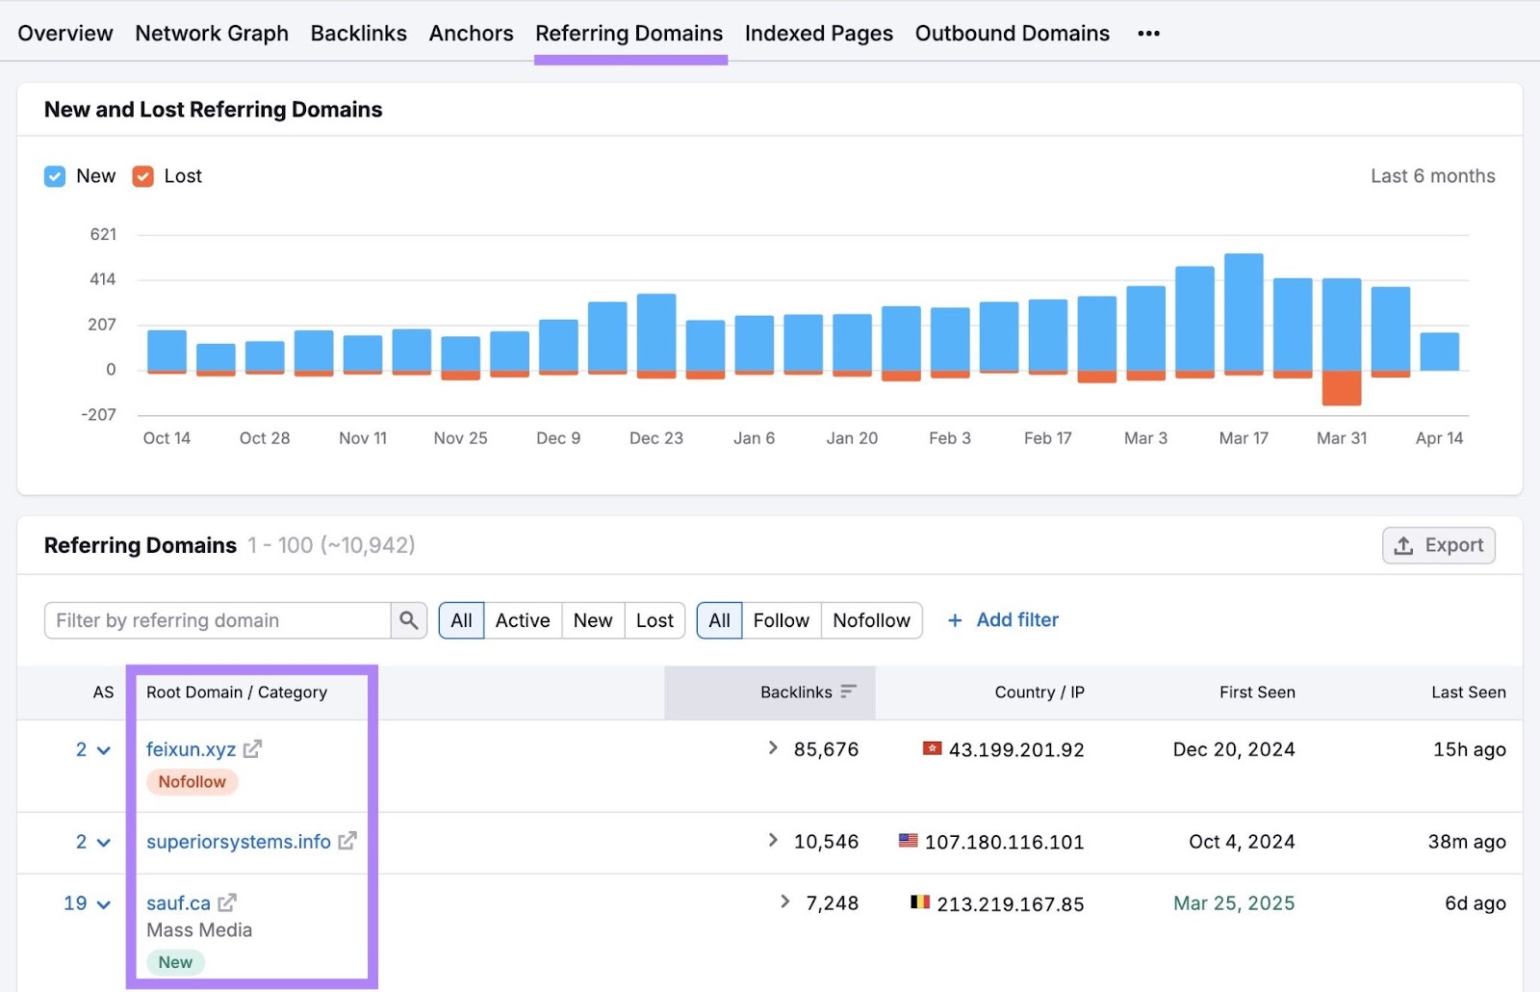The image size is (1540, 992).
Task: Switch to the Backlinks tab
Action: click(358, 33)
